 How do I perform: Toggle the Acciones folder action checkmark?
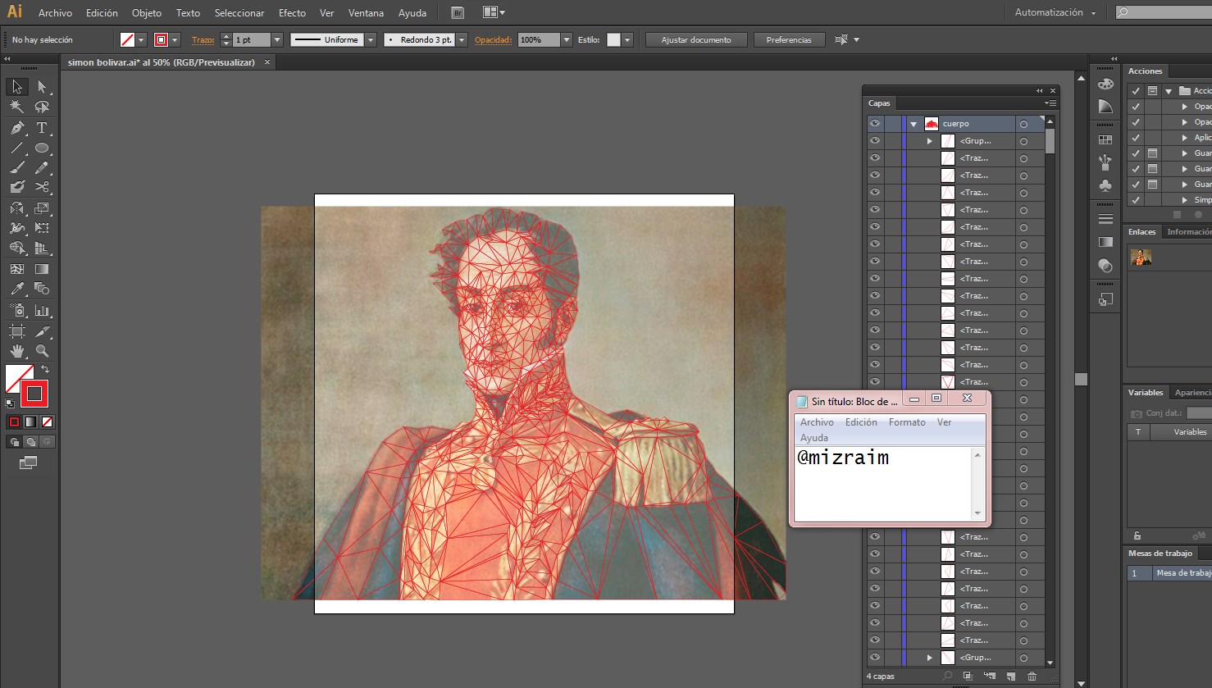1136,91
